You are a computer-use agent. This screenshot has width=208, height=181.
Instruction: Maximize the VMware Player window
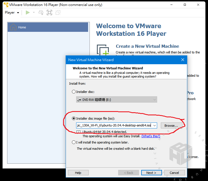(185, 5)
